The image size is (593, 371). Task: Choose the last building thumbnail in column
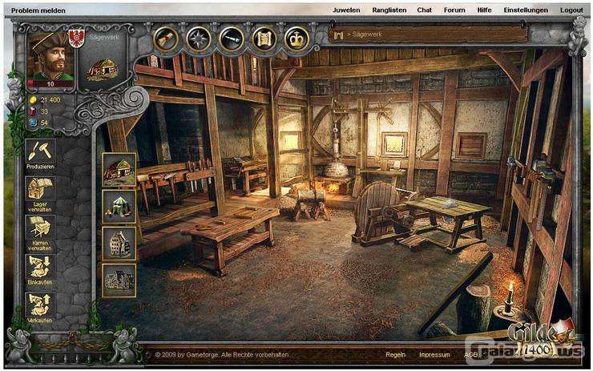119,280
